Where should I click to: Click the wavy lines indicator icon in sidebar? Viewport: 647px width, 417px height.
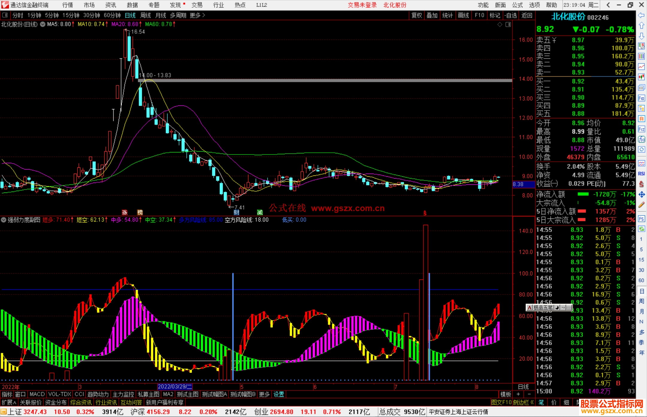(641, 163)
